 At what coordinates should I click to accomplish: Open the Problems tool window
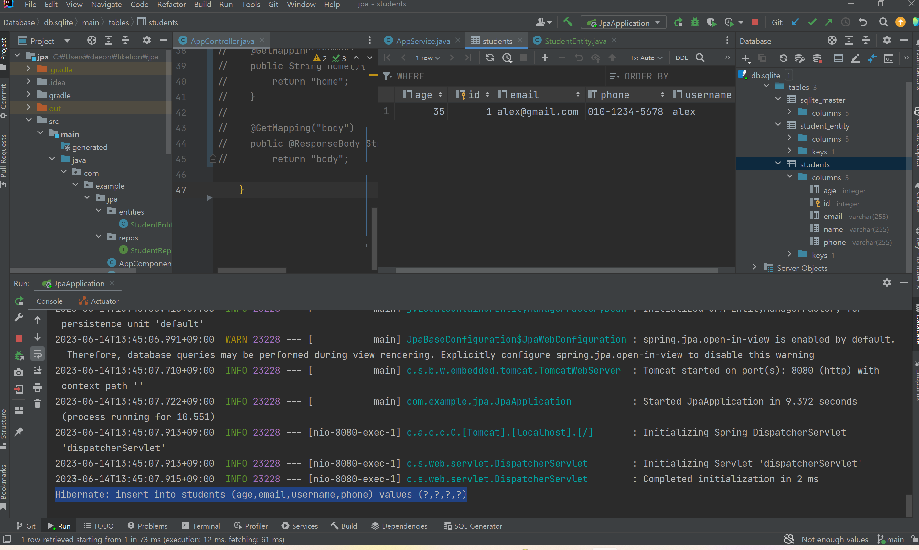pos(147,526)
